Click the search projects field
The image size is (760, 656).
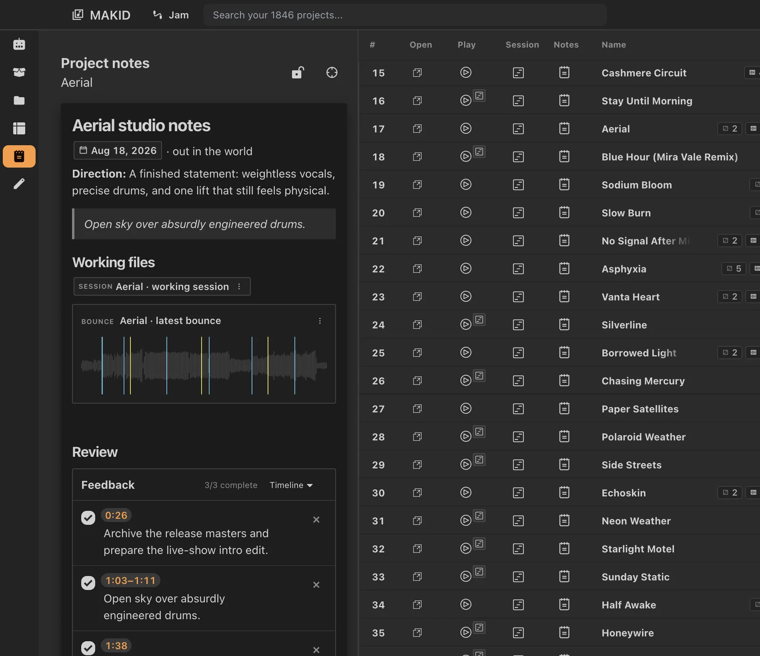coord(405,15)
